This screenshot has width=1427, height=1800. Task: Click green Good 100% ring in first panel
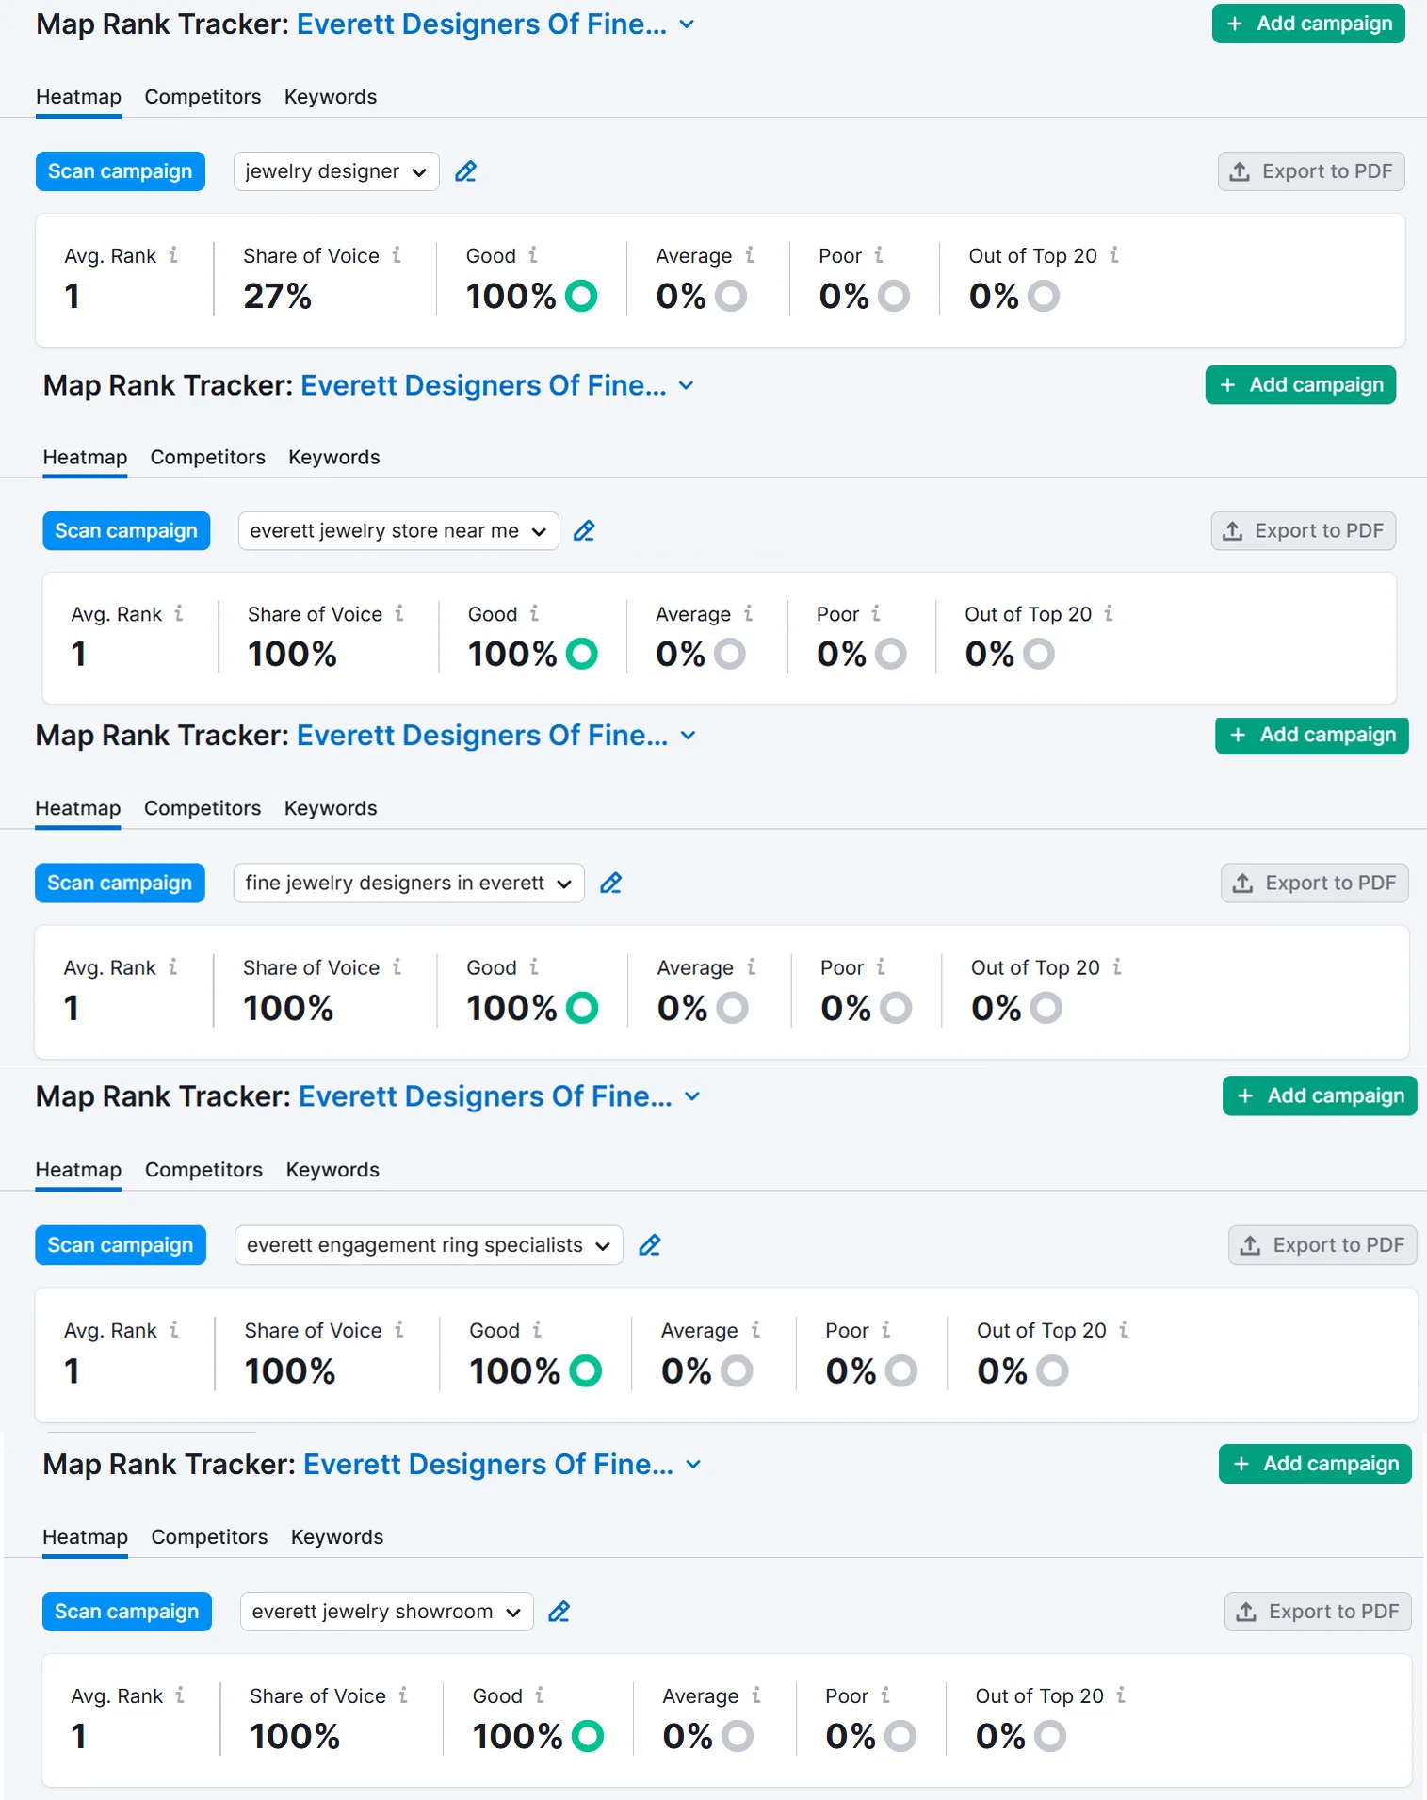[581, 296]
